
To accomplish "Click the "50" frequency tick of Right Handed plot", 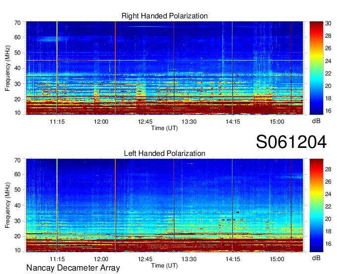I will pyautogui.click(x=17, y=53).
